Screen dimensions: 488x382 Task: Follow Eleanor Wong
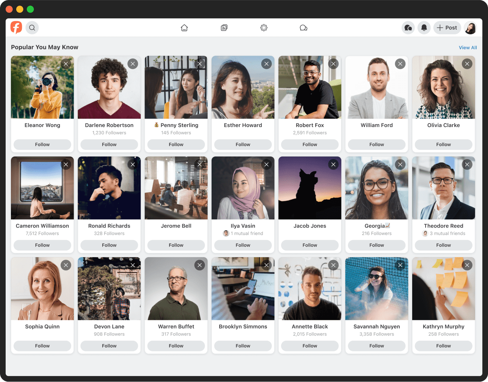point(42,144)
